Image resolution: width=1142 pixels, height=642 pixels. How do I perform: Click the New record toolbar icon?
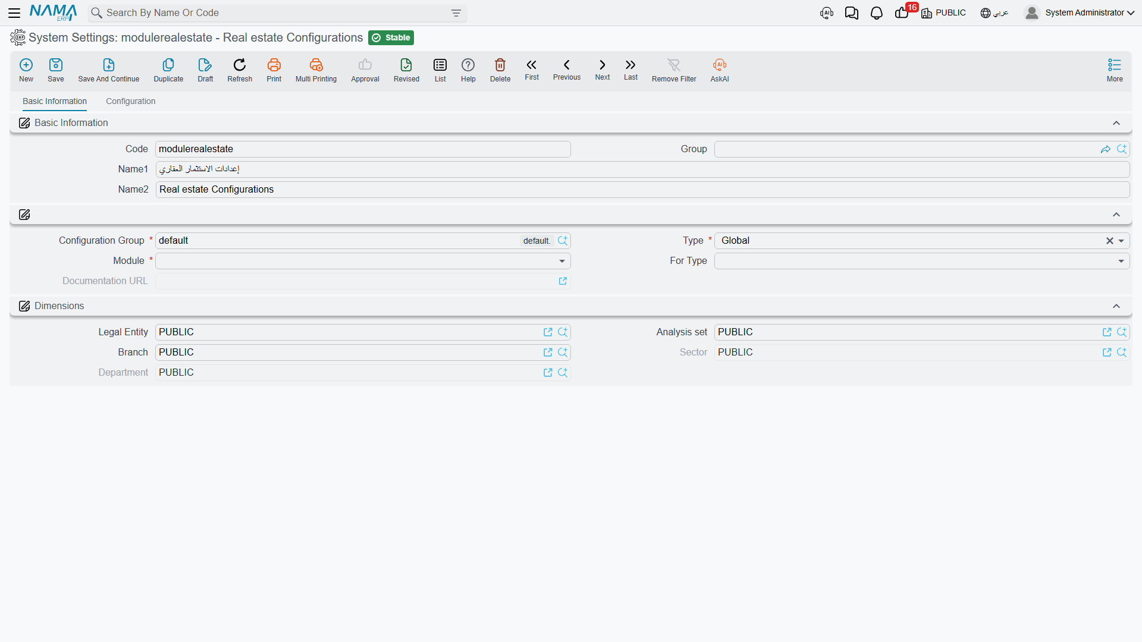[x=26, y=70]
